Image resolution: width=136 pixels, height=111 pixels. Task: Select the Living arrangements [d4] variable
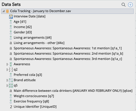[32, 37]
